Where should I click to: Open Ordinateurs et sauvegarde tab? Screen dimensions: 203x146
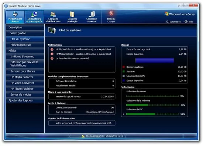[34, 17]
